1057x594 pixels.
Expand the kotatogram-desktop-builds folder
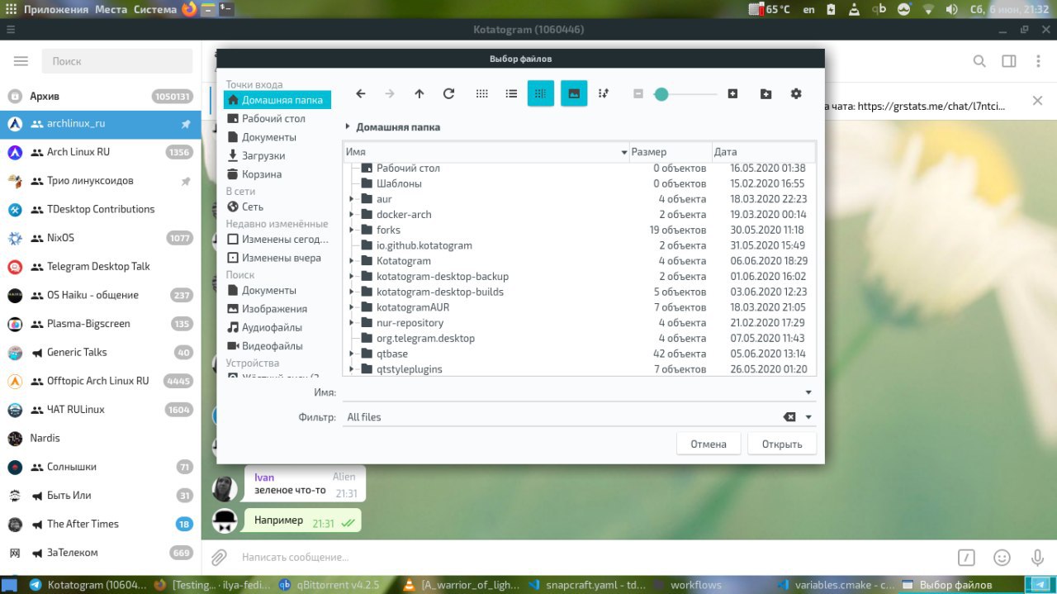352,292
